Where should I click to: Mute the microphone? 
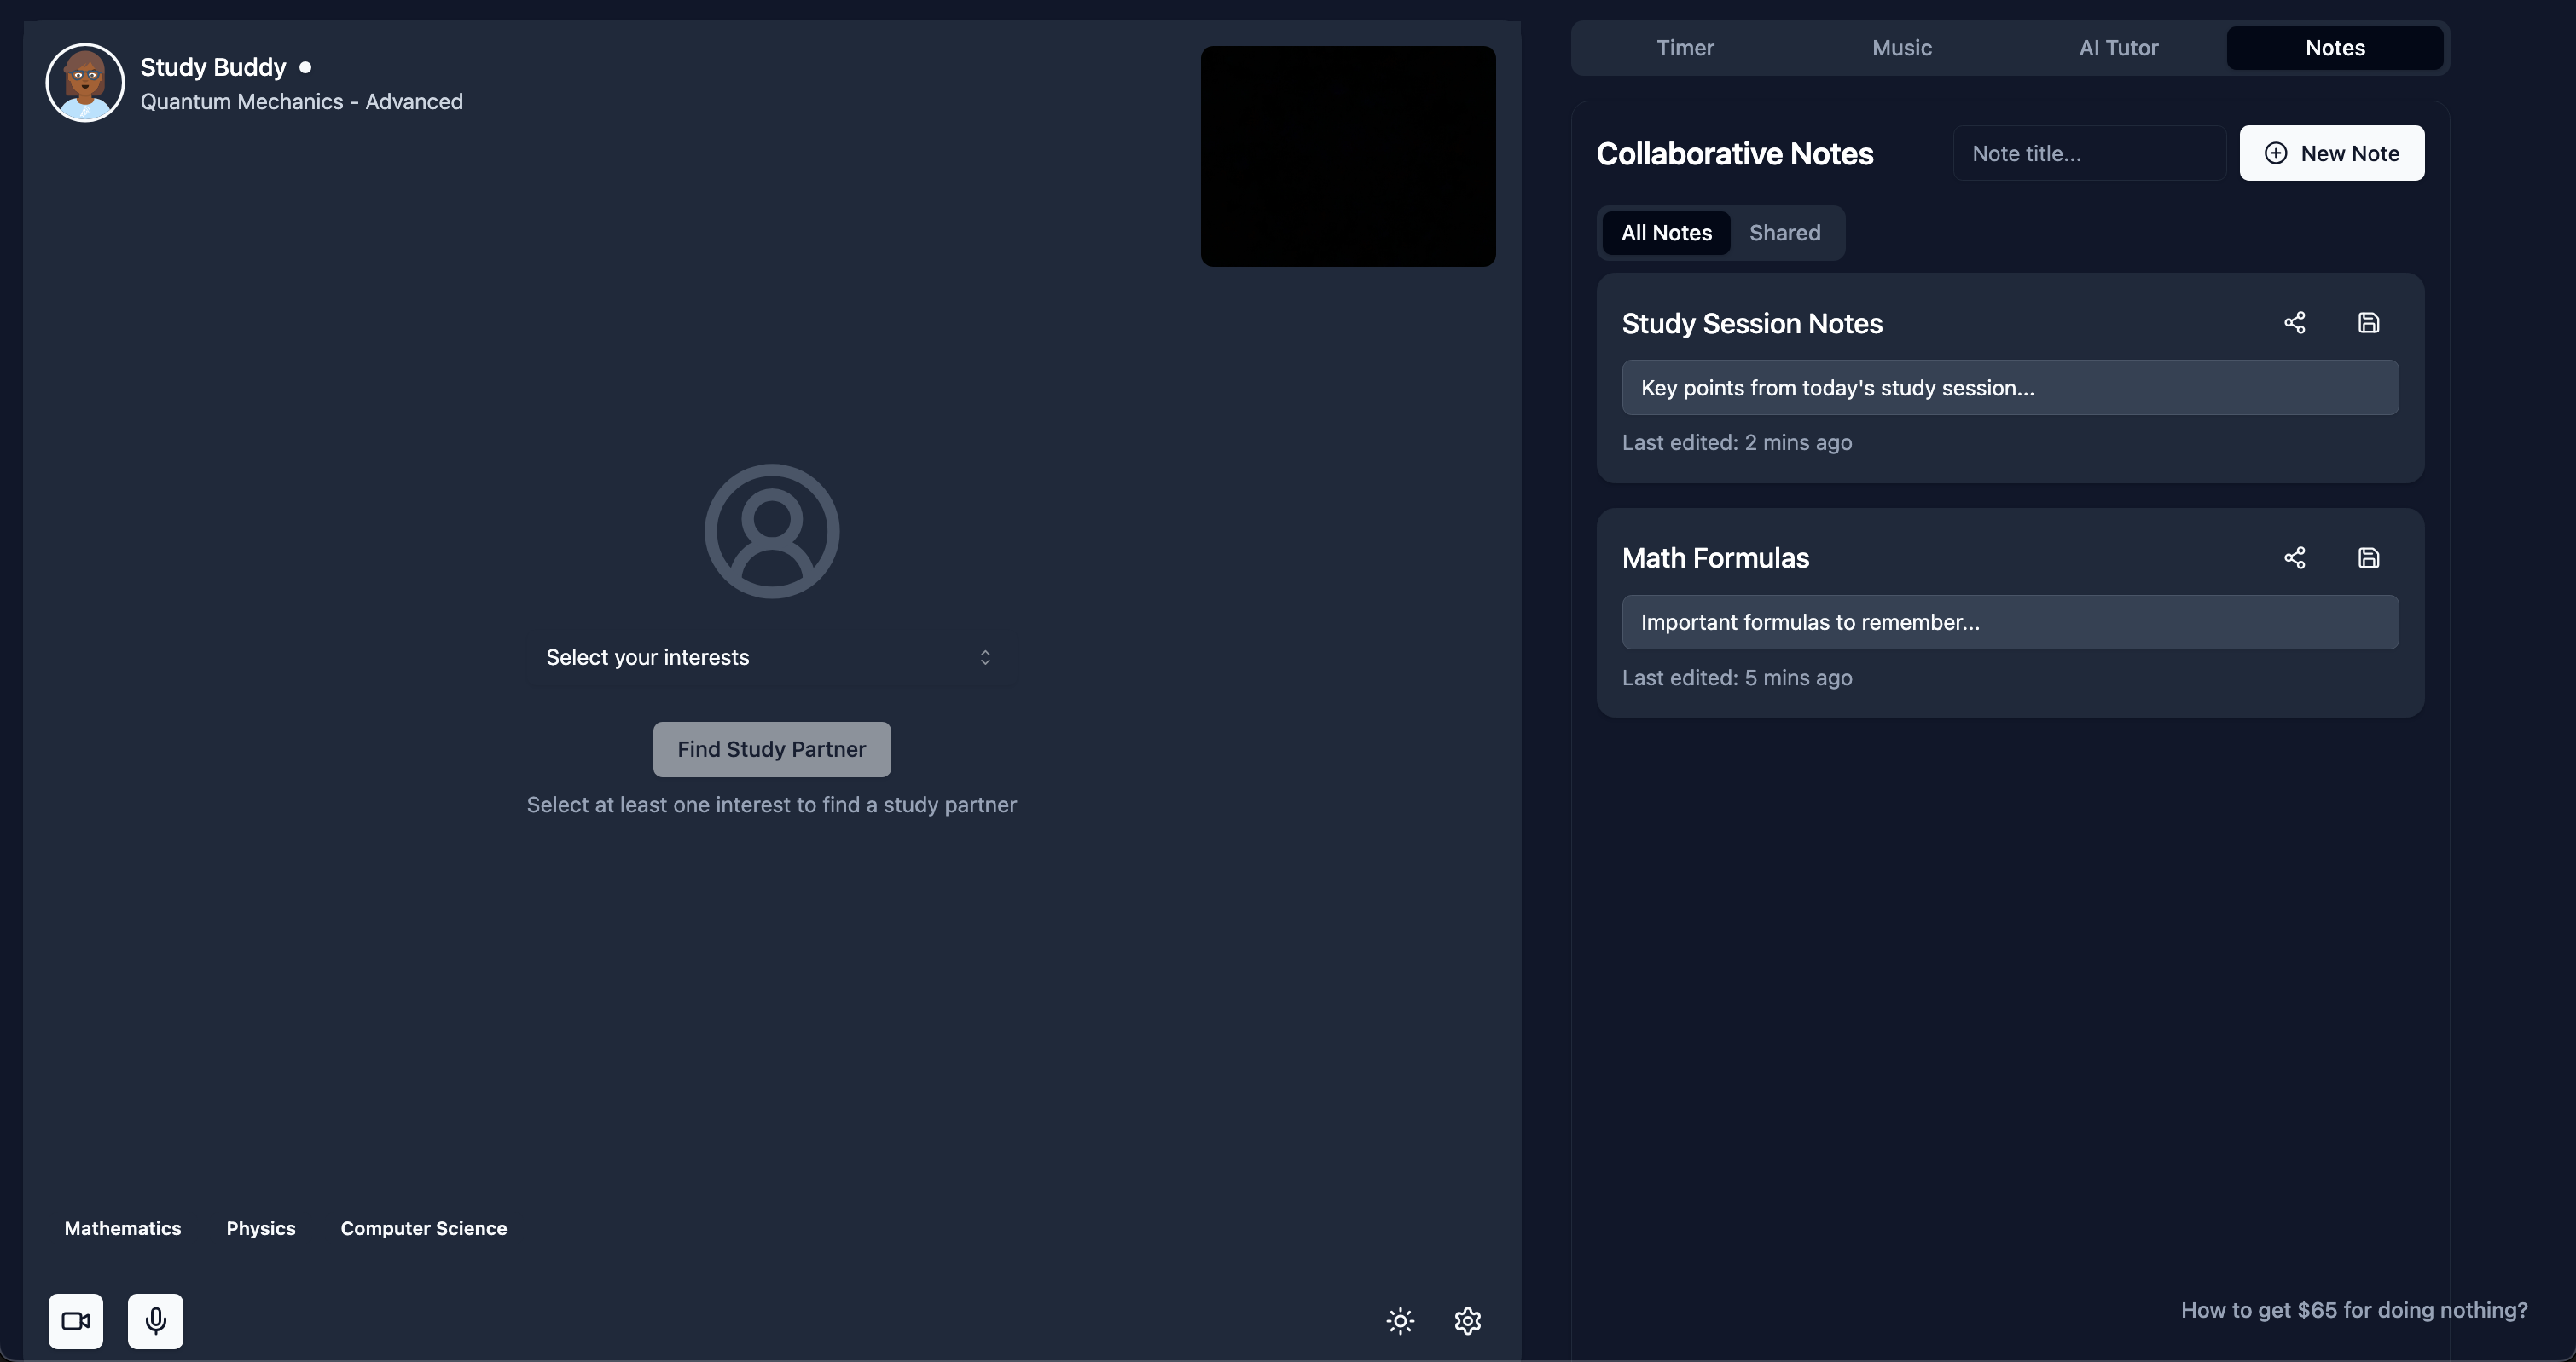155,1321
